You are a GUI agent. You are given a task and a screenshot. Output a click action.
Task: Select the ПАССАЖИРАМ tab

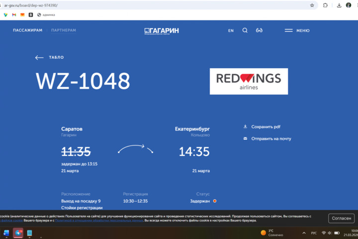[x=28, y=30]
